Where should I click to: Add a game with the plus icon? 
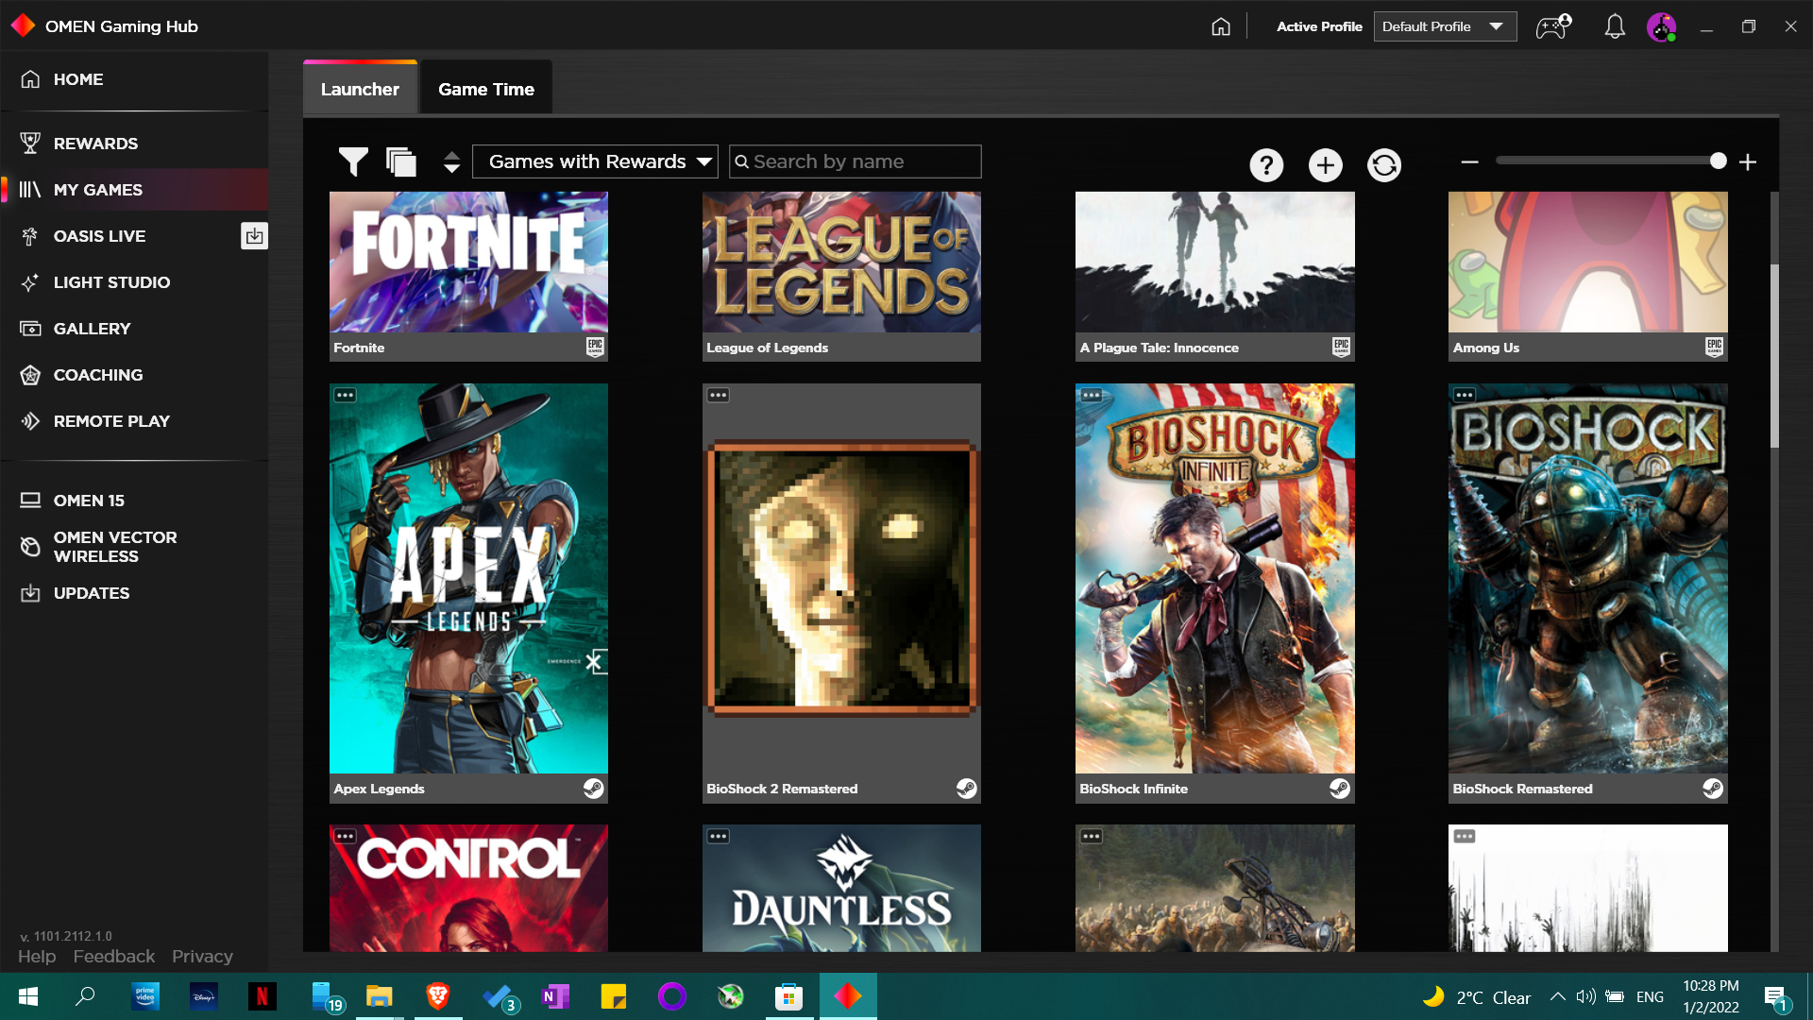click(1325, 164)
